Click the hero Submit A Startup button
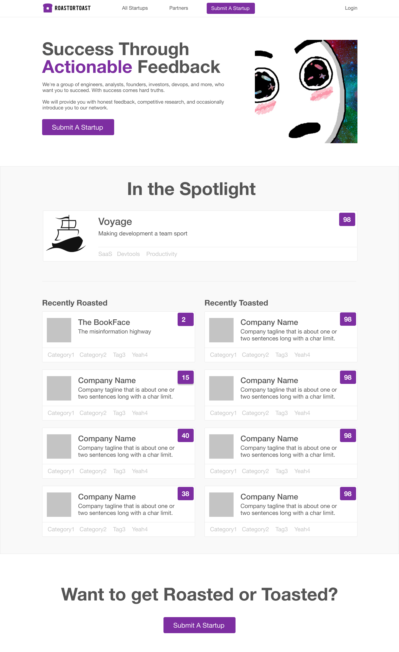Image resolution: width=399 pixels, height=652 pixels. pyautogui.click(x=78, y=127)
